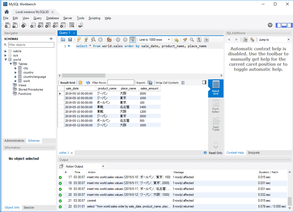Open the Action Output dropdown

pos(103,166)
